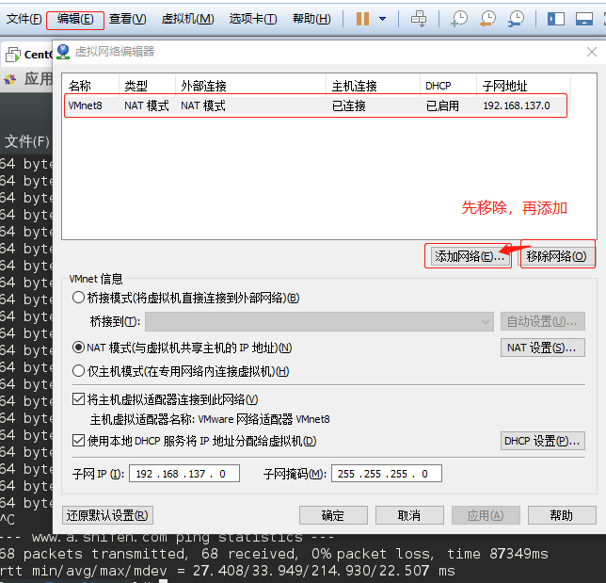Click the 自动设置(U)... button
Screen dimensions: 606x583
tap(543, 321)
